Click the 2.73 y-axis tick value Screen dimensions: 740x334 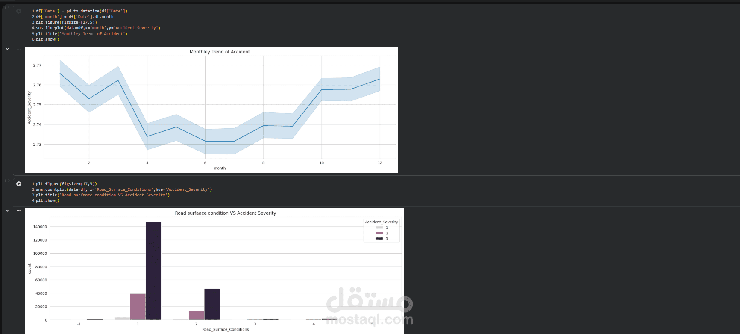click(38, 145)
